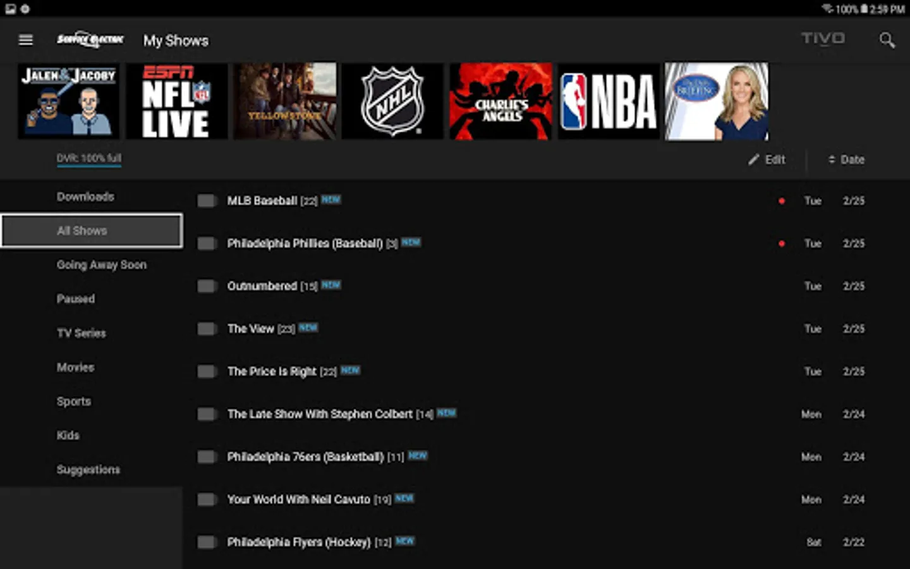Click the Mon 2/24 date on Colbert row
Image resolution: width=910 pixels, height=569 pixels.
pos(833,414)
